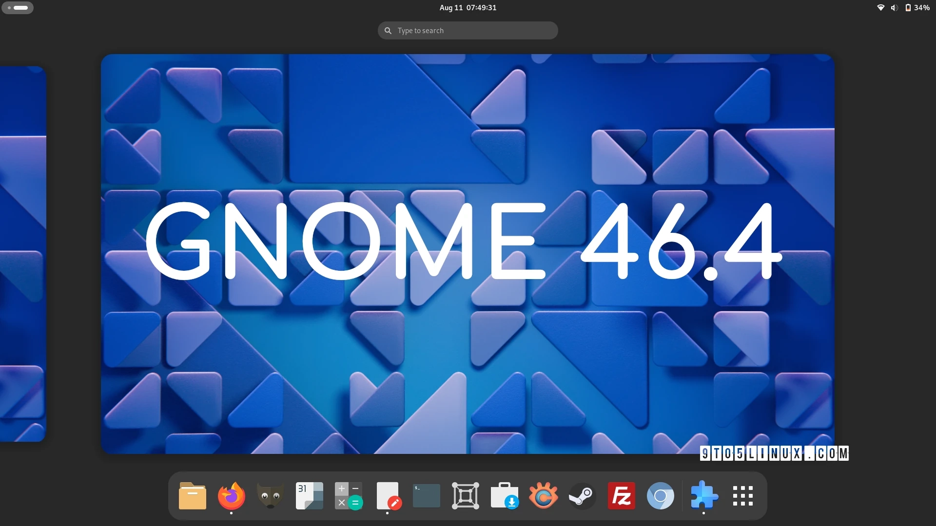Open the Files folder icon in dock
Screen dimensions: 936x526
pos(192,496)
